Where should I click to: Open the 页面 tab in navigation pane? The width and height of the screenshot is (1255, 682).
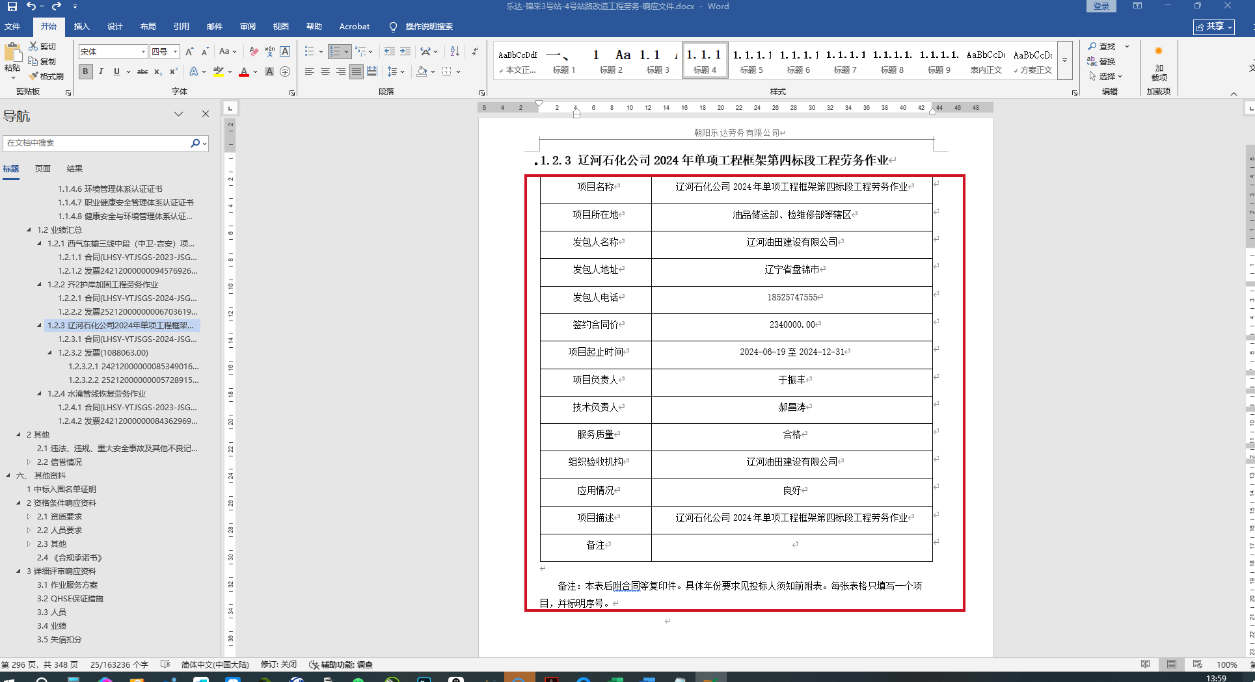pos(43,168)
